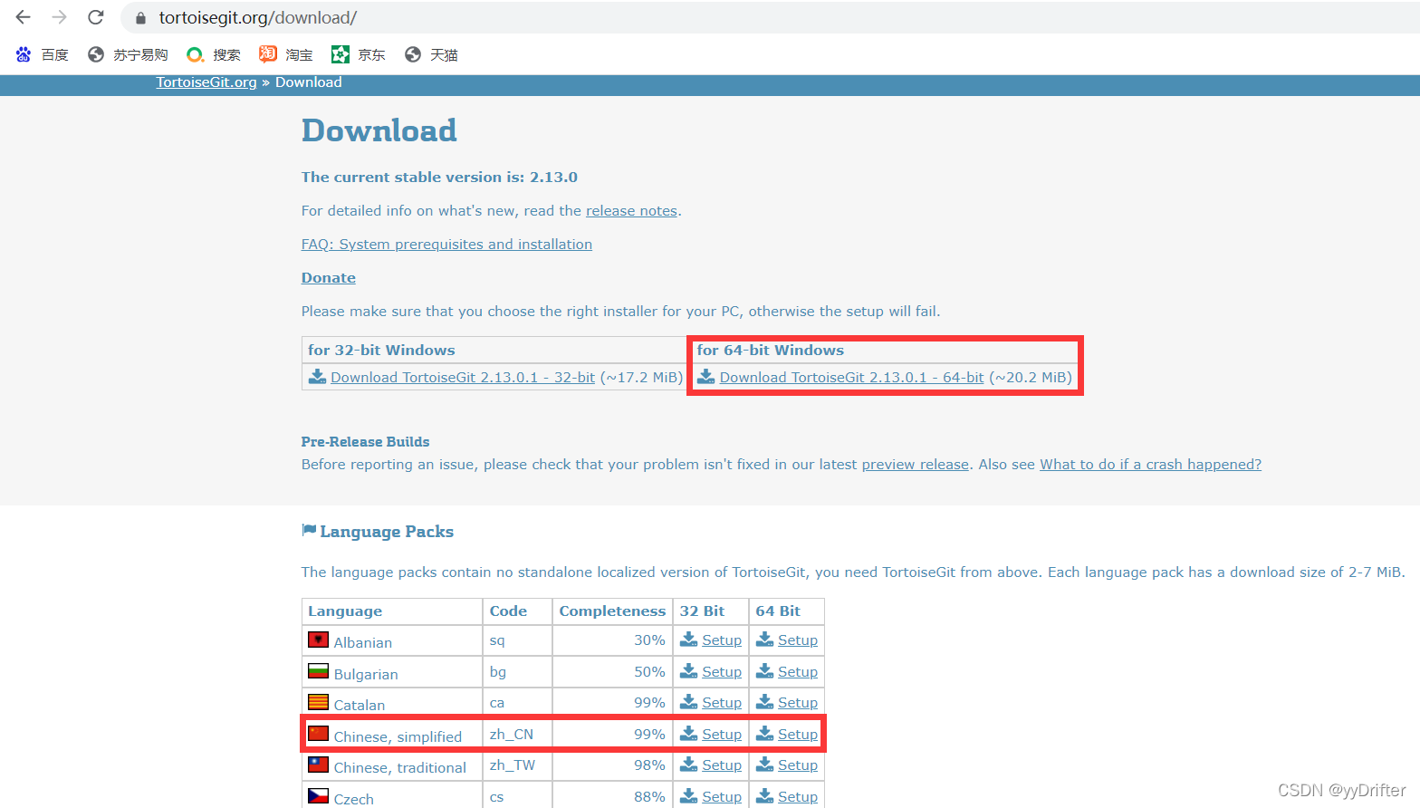Open the 淘宝 bookmark
Viewport: 1420px width, 808px height.
point(286,55)
